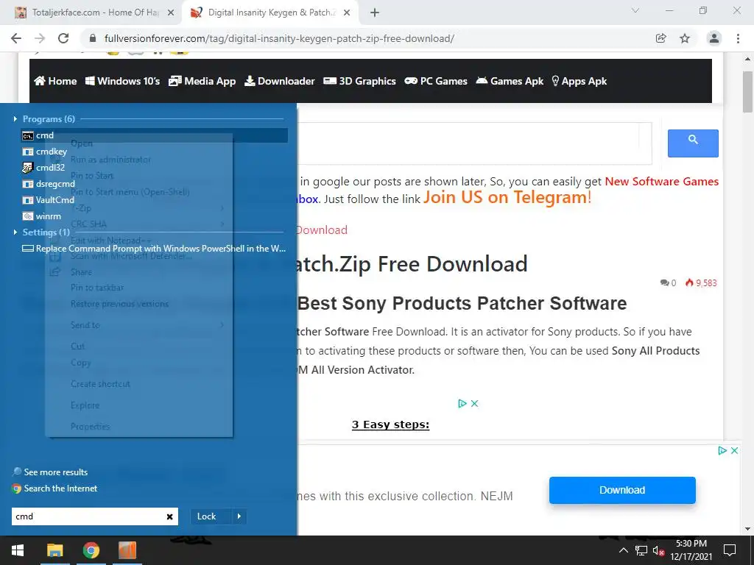Image resolution: width=754 pixels, height=565 pixels.
Task: Open cmd from Programs results
Action: click(x=155, y=135)
